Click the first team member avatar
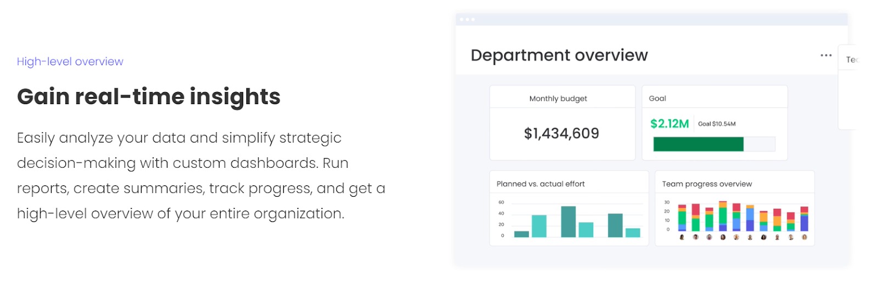Image resolution: width=878 pixels, height=301 pixels. click(x=682, y=237)
